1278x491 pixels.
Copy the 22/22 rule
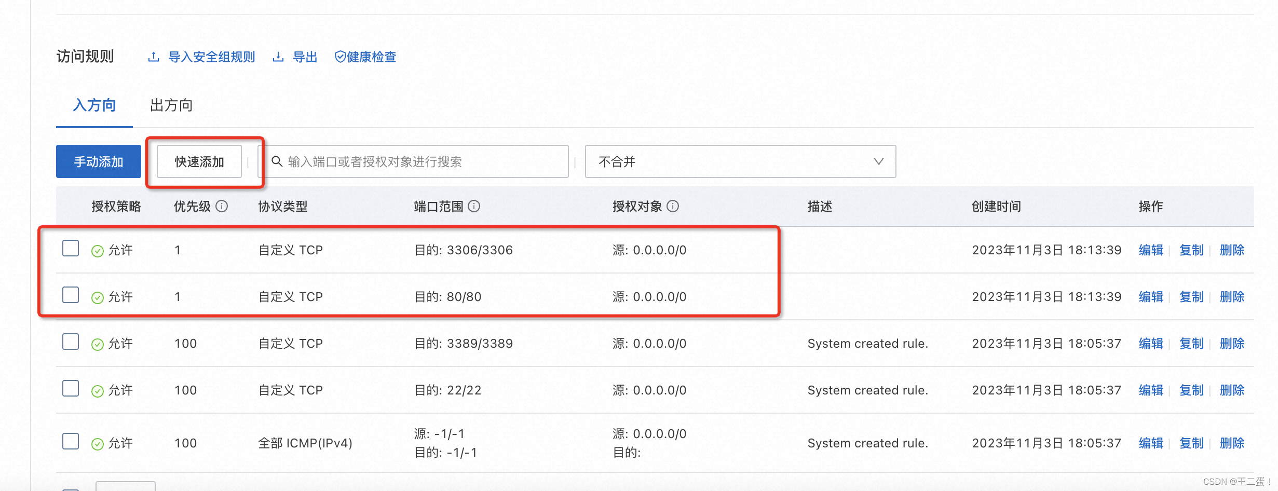tap(1191, 390)
